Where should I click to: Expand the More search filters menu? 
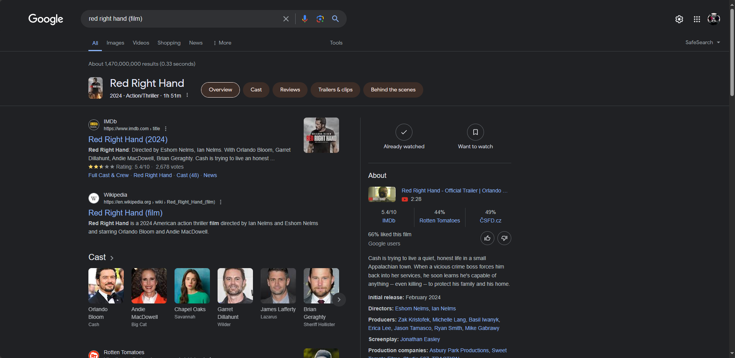(x=222, y=43)
